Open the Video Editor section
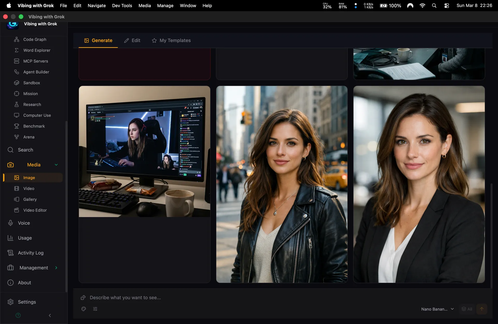The height and width of the screenshot is (324, 498). click(35, 210)
